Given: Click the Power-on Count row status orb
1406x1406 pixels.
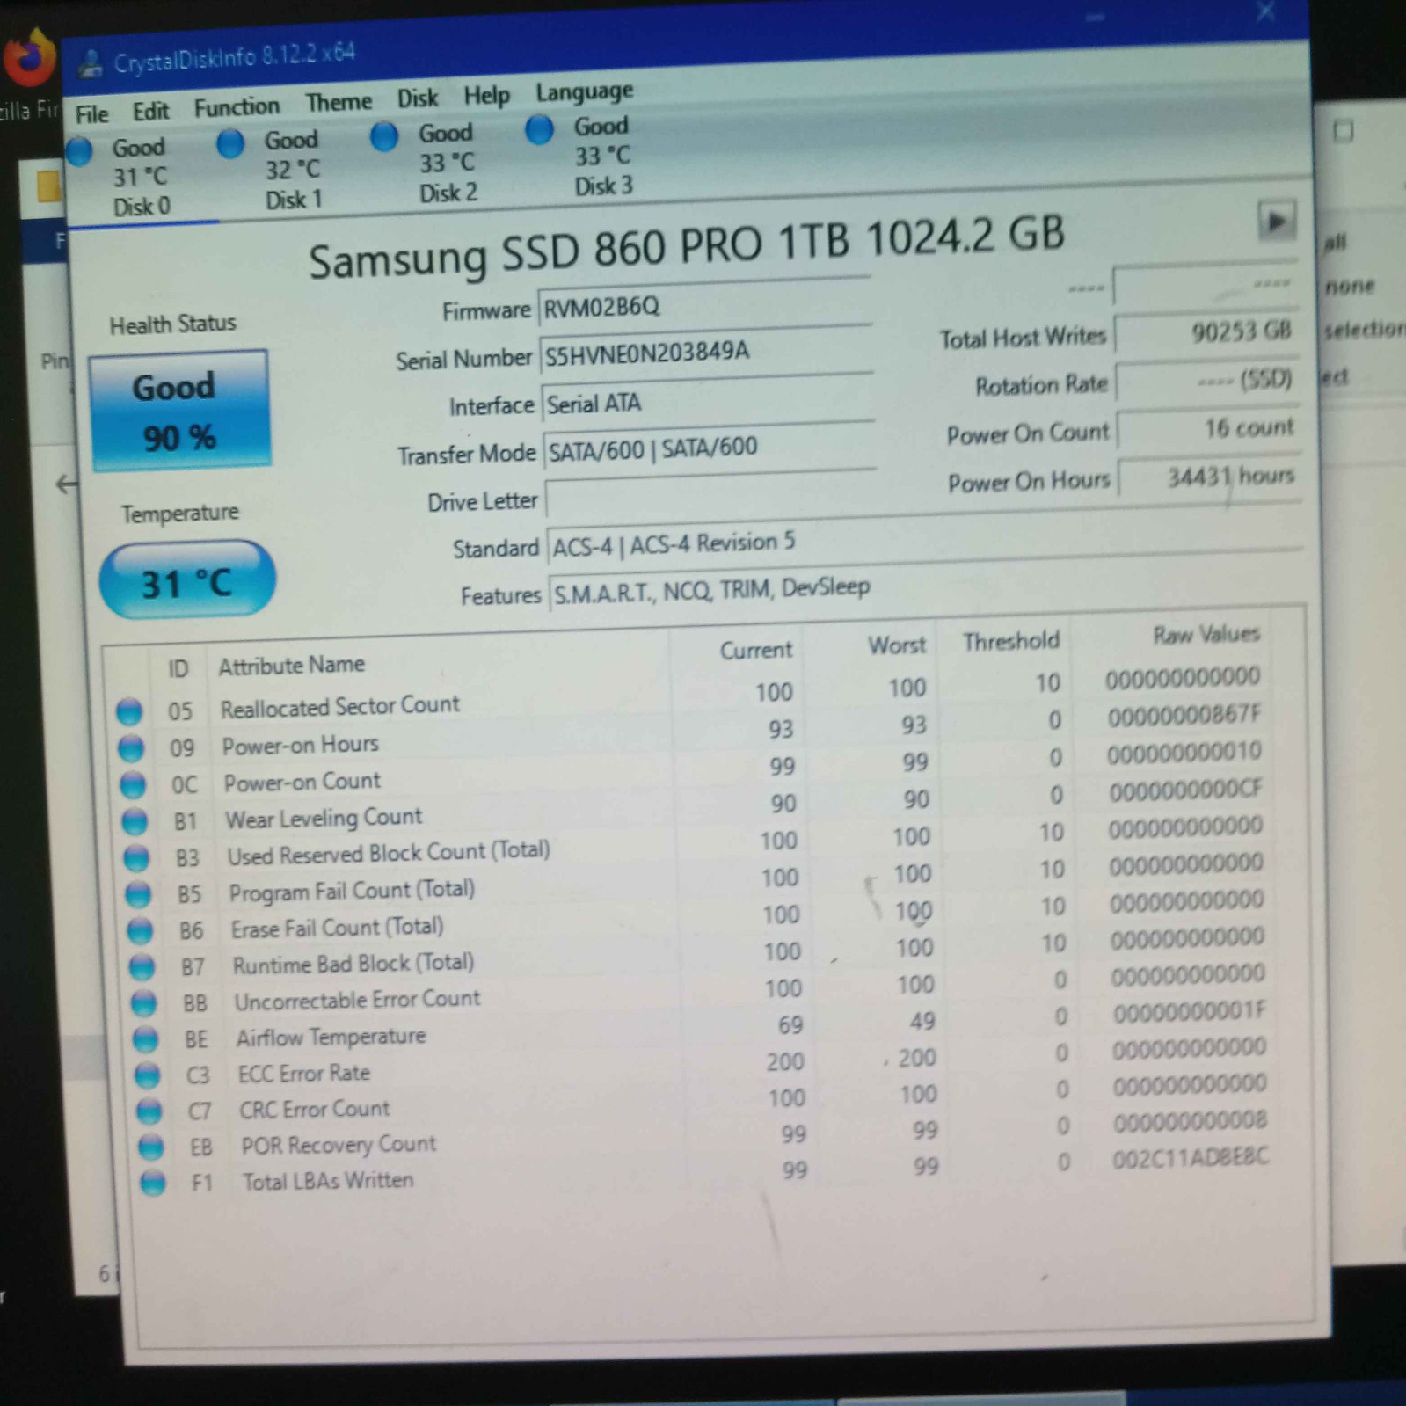Looking at the screenshot, I should [x=133, y=784].
